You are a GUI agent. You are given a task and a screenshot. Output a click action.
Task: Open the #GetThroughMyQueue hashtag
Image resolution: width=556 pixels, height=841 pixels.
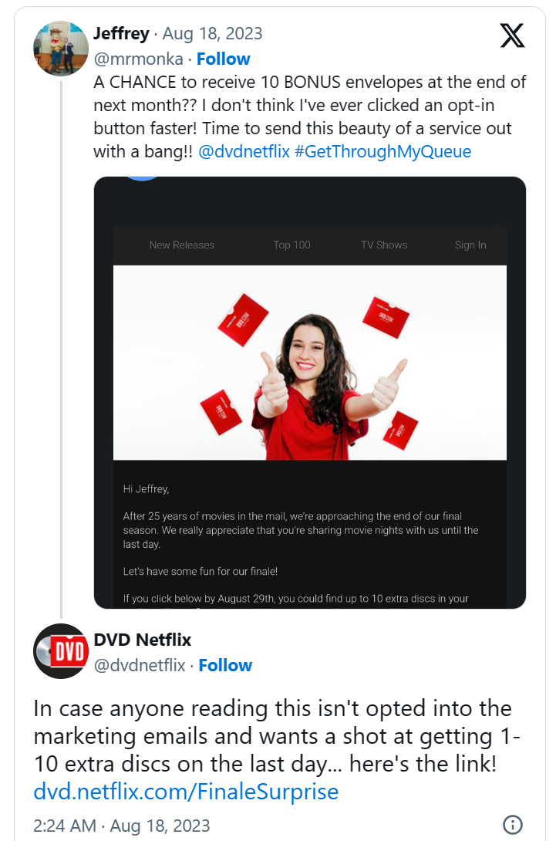tap(382, 151)
